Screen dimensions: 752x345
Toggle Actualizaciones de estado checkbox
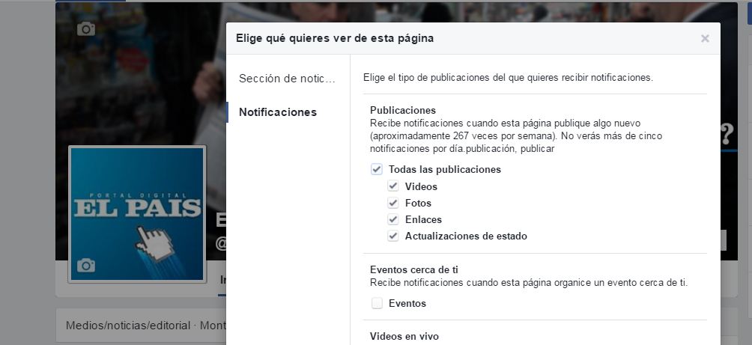[x=392, y=236]
